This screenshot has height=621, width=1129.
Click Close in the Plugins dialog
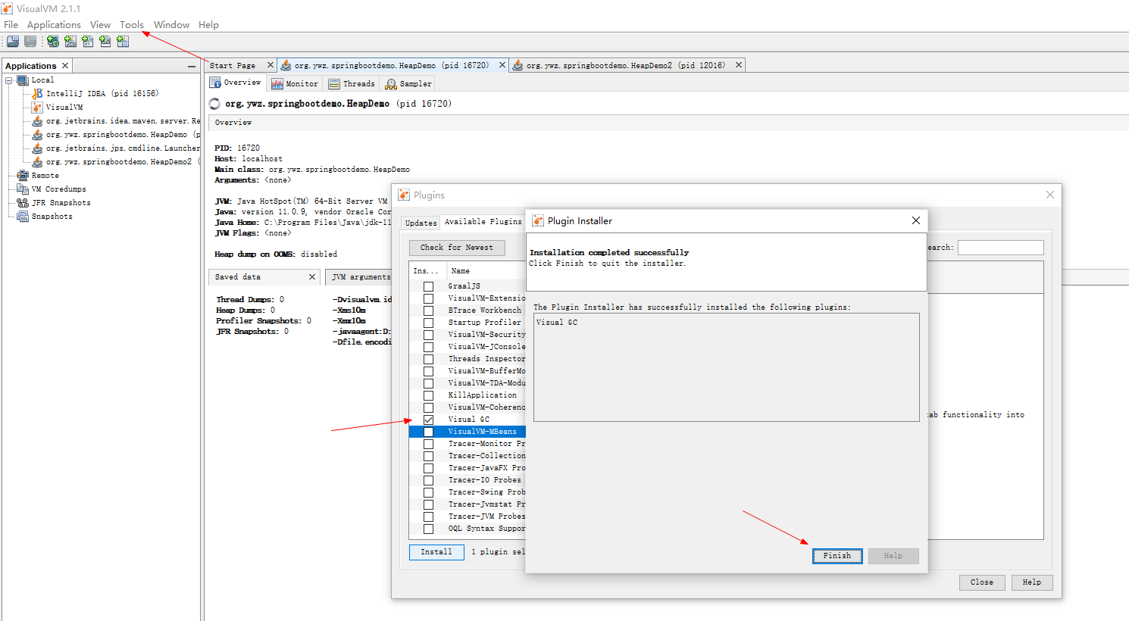point(981,582)
